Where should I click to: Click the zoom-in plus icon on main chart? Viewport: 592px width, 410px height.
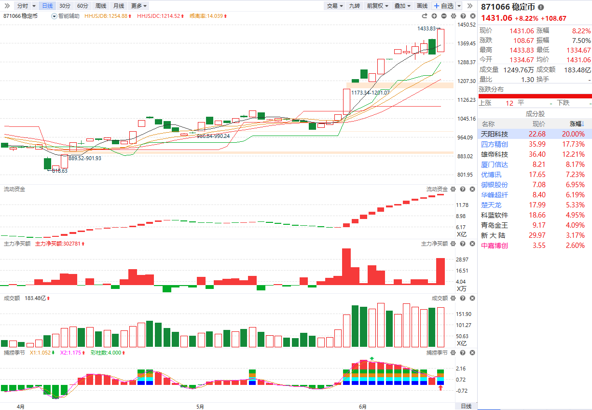tap(434, 16)
